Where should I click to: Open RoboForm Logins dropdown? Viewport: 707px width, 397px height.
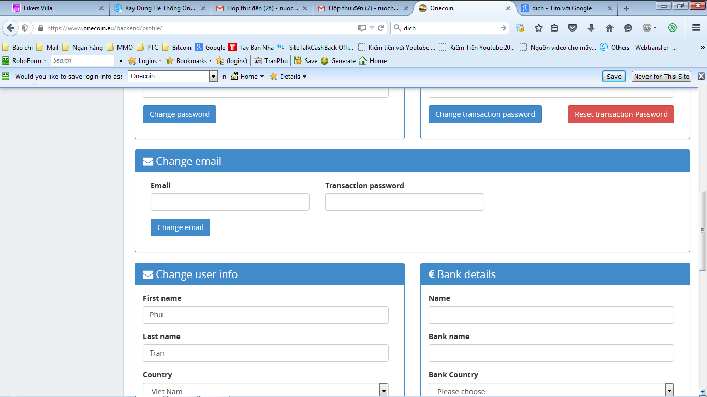tap(145, 60)
